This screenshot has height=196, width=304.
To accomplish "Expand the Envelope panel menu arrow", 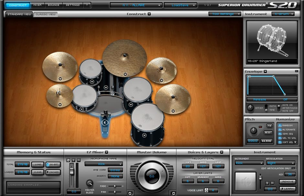I will [x=265, y=72].
